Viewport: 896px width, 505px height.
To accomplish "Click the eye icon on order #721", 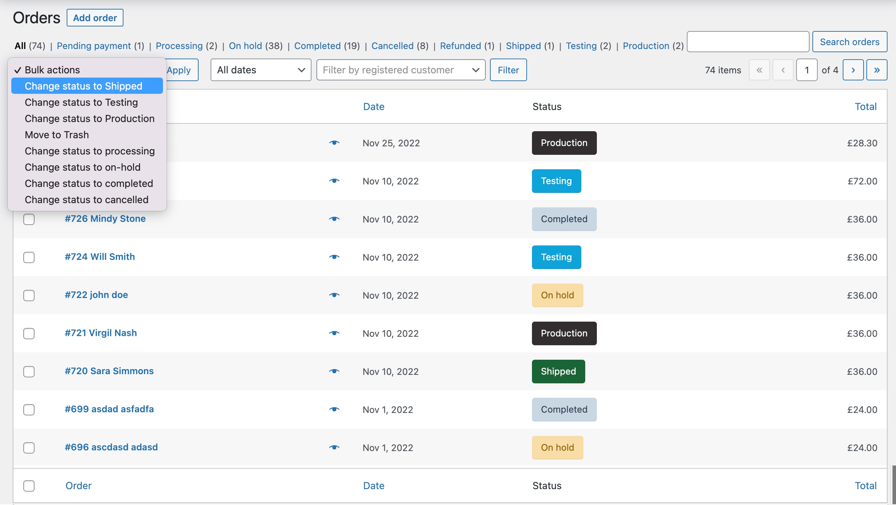I will pos(334,333).
